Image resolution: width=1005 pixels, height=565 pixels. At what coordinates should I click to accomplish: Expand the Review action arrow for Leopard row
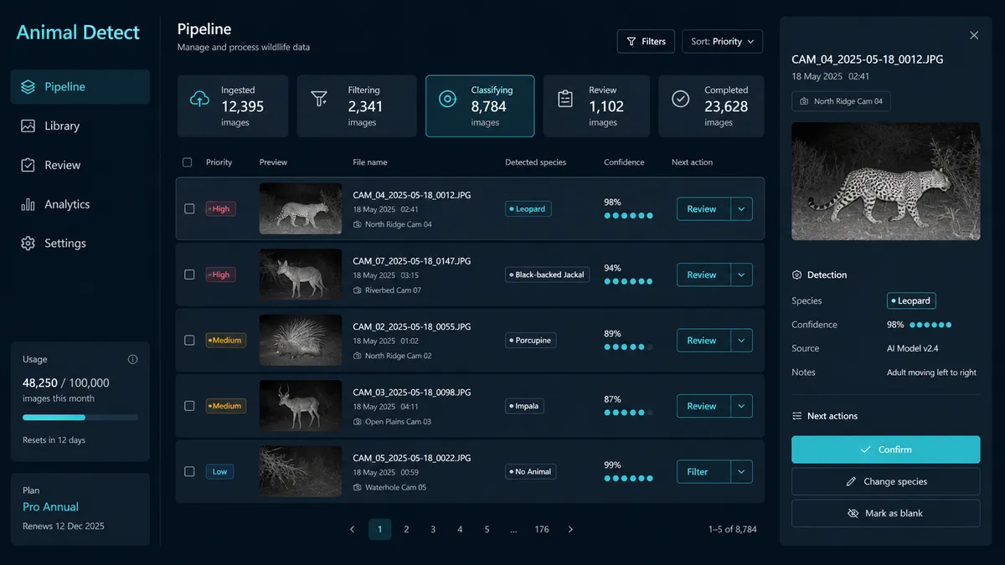click(741, 209)
